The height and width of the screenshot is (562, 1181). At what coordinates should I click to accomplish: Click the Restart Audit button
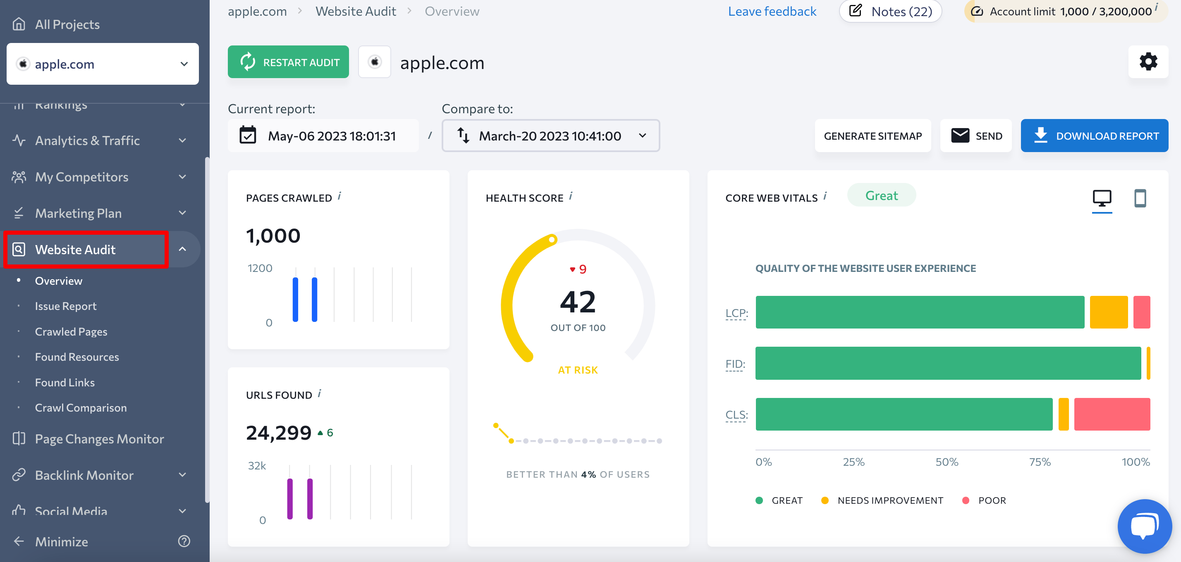pos(288,62)
